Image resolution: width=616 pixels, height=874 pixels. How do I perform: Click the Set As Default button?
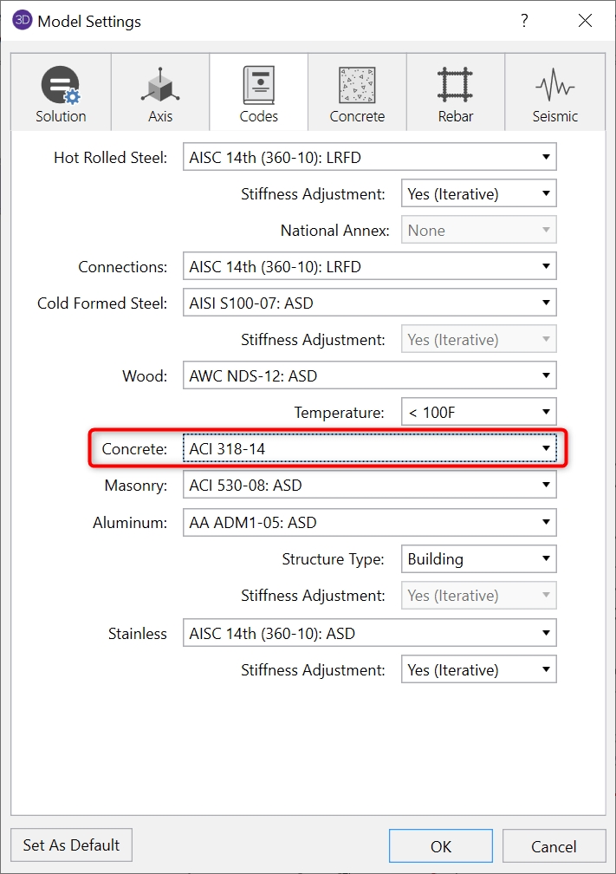[70, 845]
